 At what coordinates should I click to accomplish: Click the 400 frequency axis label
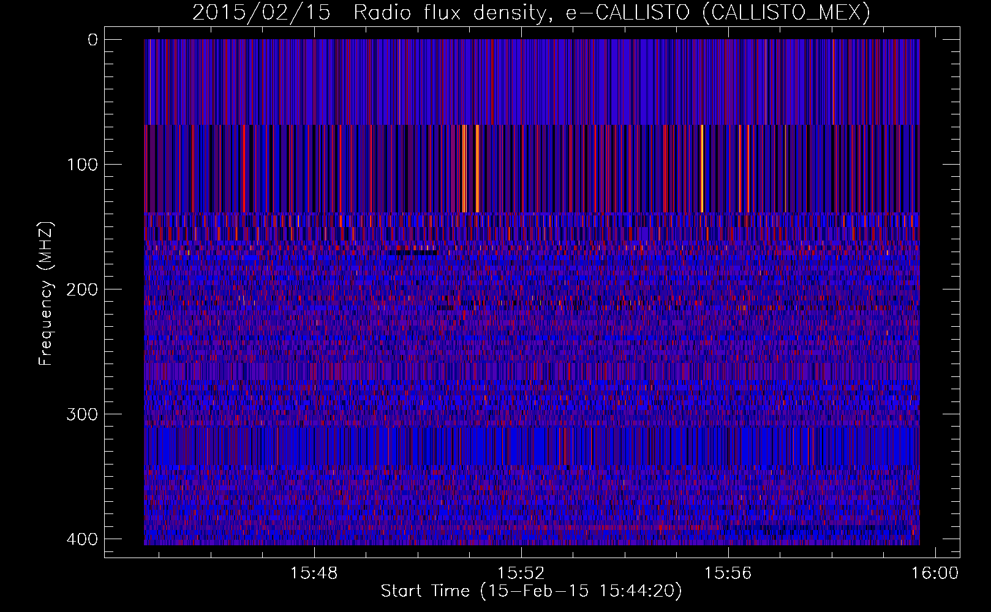click(x=81, y=539)
